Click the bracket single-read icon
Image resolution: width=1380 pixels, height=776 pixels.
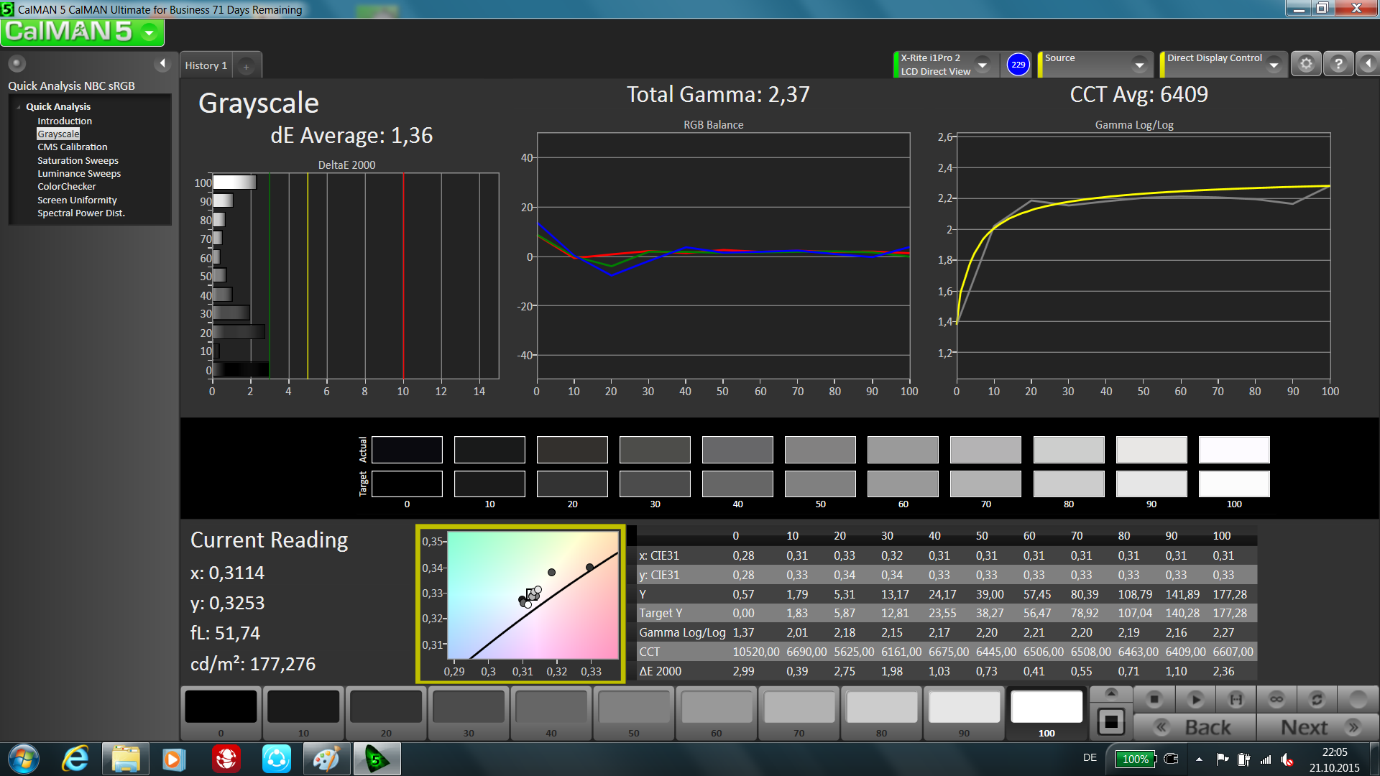(1236, 698)
